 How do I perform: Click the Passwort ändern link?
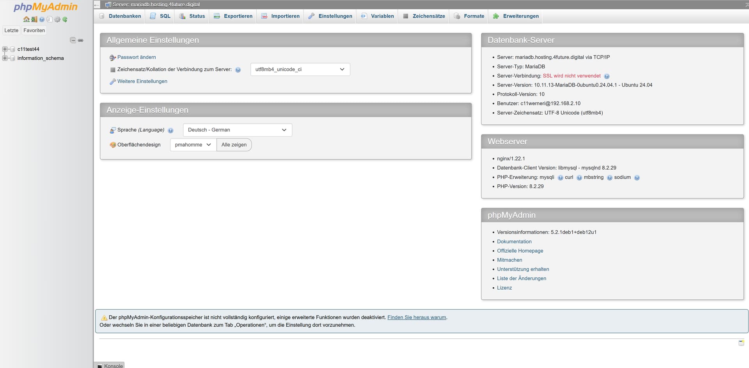(x=137, y=57)
